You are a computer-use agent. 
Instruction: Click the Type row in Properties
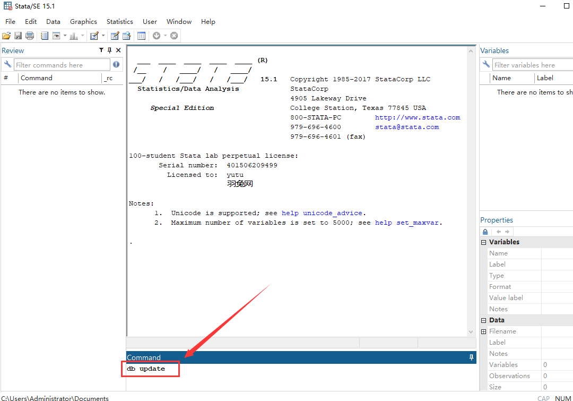(530, 276)
